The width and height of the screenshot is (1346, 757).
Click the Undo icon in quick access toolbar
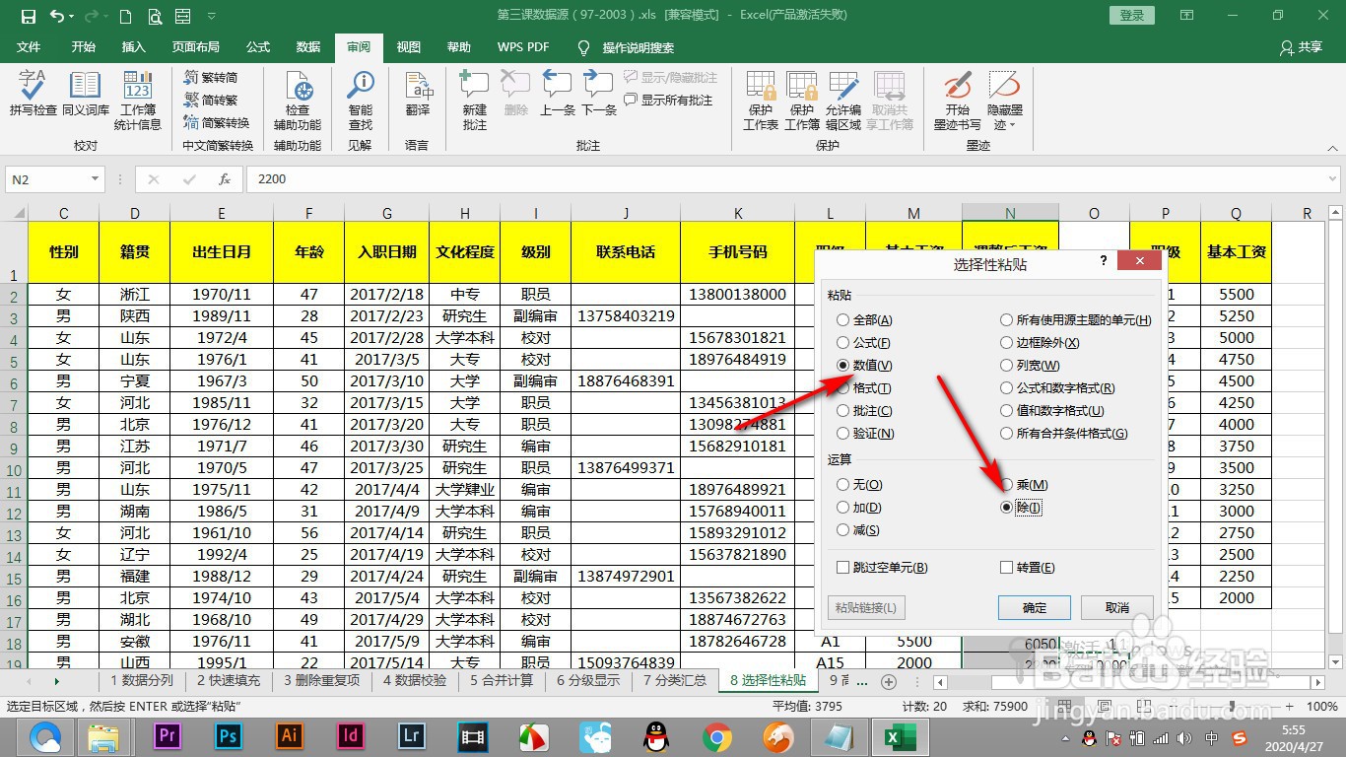coord(56,16)
